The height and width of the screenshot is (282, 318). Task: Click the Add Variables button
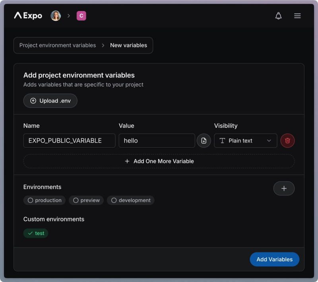coord(274,259)
